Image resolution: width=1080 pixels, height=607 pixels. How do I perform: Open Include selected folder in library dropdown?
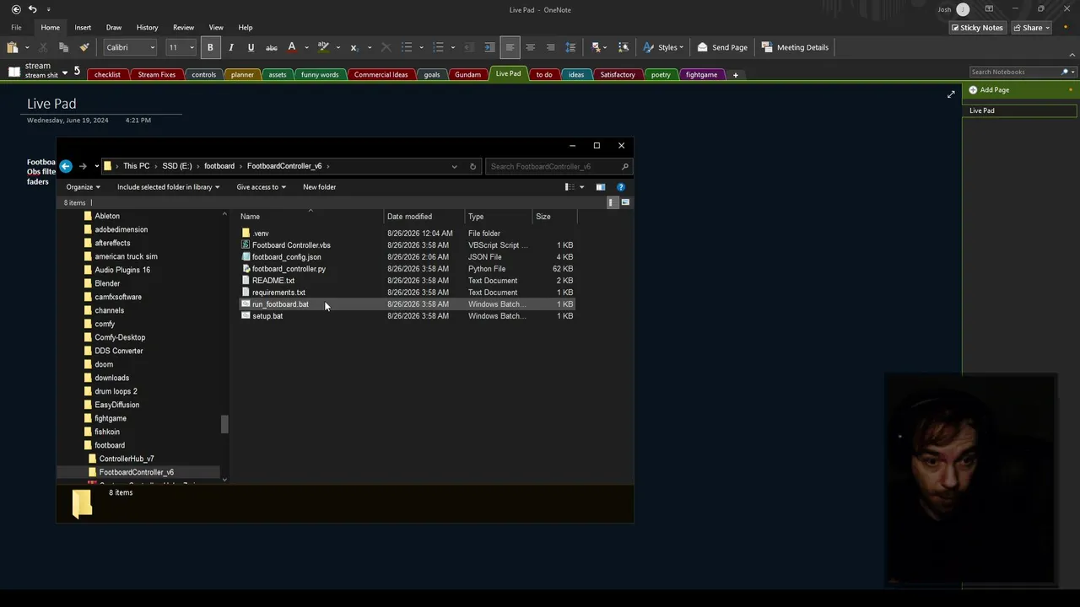[x=168, y=187]
